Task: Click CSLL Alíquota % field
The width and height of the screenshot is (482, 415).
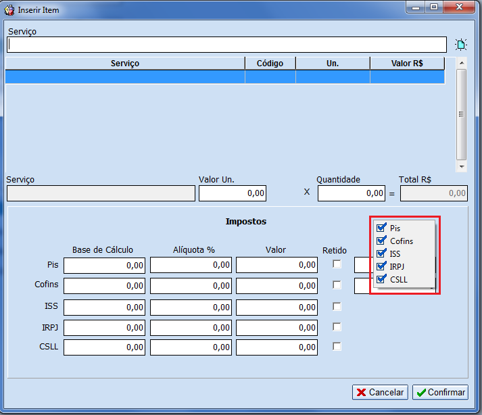Action: coord(191,347)
